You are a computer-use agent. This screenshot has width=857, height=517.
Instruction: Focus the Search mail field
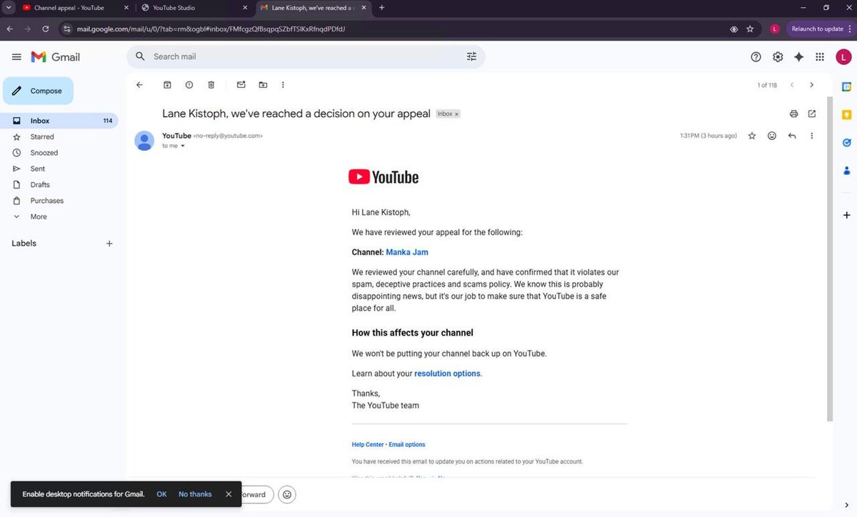[x=306, y=56]
